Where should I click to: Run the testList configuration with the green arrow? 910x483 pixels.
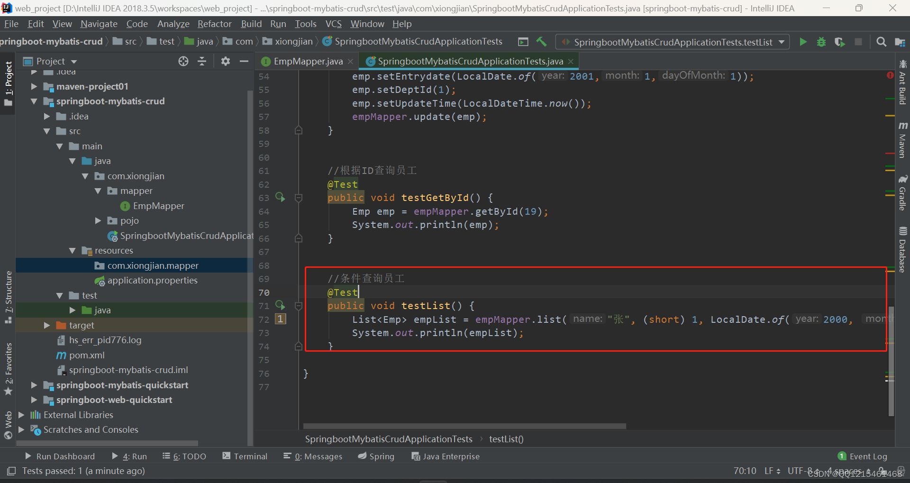click(803, 42)
